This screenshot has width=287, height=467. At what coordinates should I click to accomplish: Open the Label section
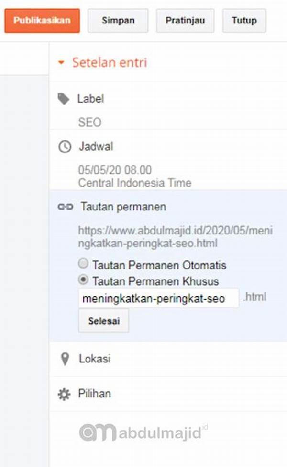click(x=90, y=99)
